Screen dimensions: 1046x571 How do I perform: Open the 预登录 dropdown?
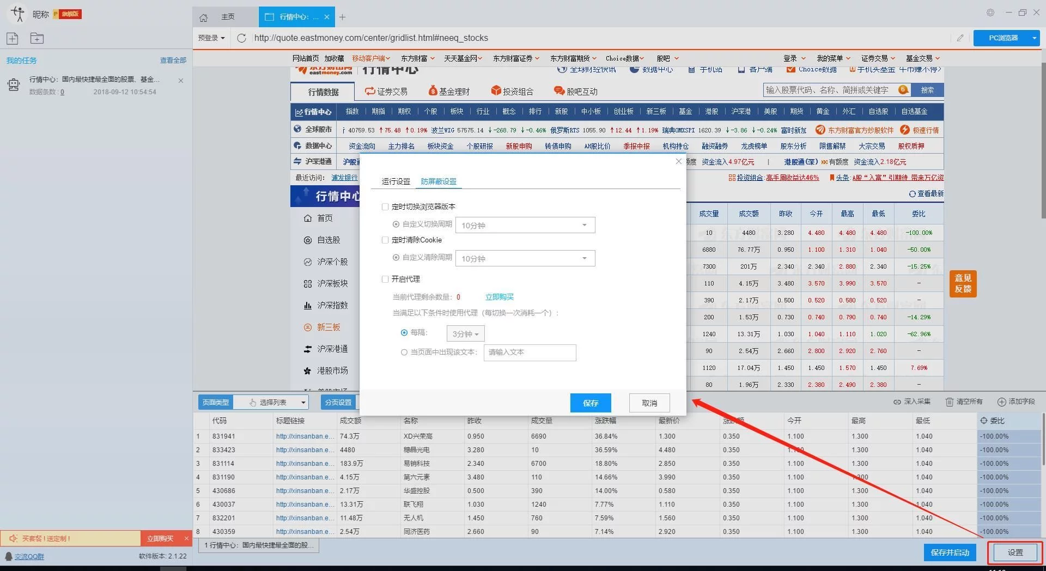pyautogui.click(x=211, y=38)
